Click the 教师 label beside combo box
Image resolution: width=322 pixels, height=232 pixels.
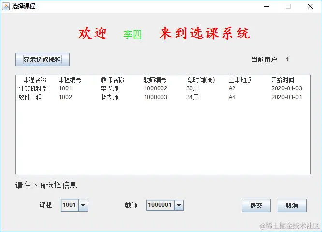click(x=131, y=205)
